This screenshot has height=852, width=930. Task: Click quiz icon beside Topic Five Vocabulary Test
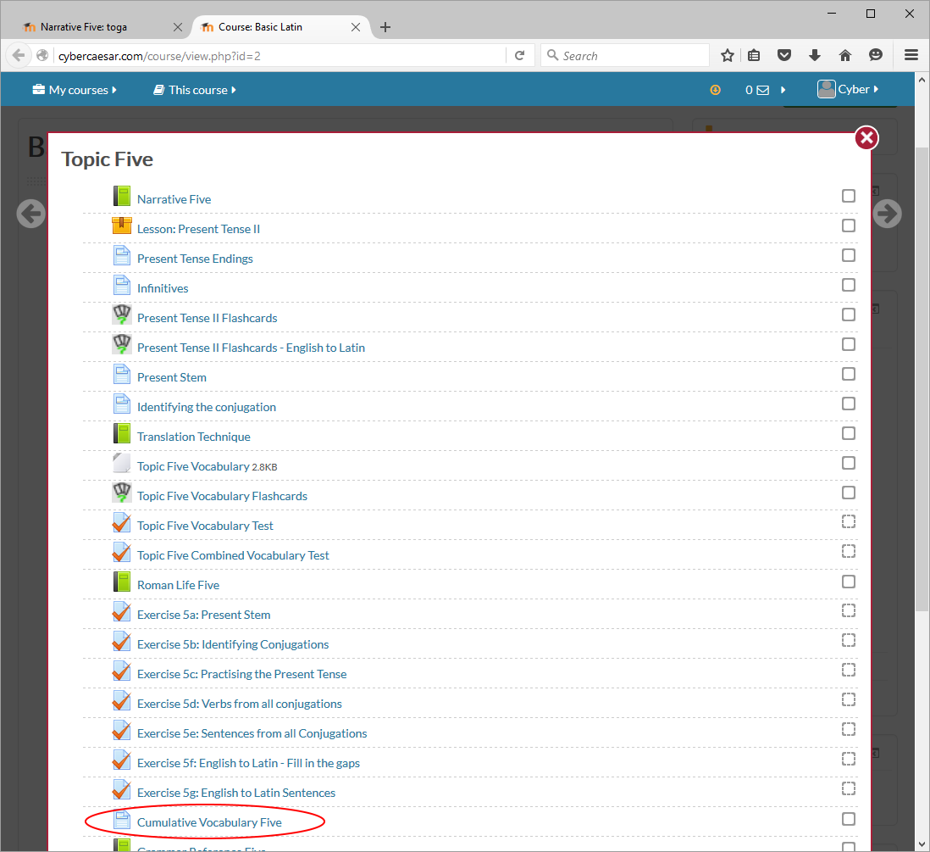[x=122, y=522]
